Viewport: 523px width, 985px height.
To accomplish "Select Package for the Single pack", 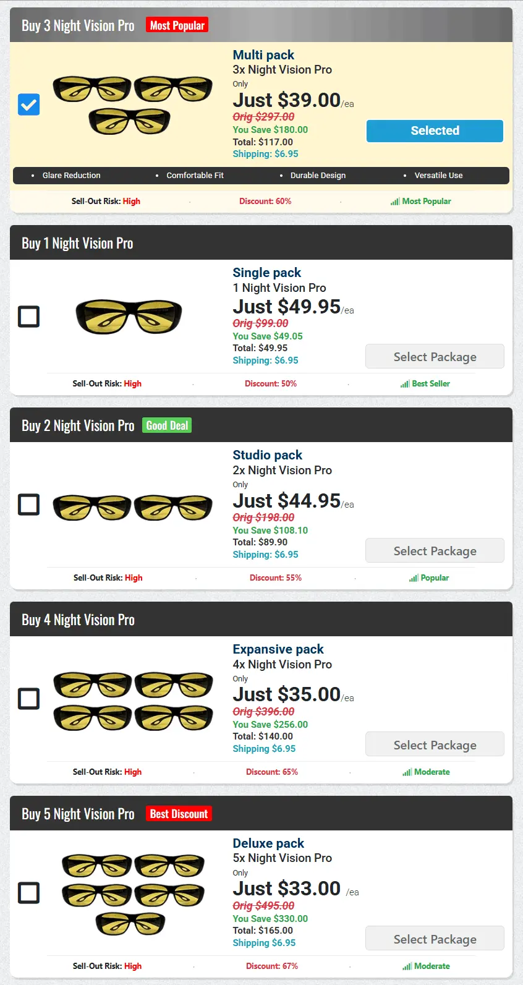I will coord(435,356).
